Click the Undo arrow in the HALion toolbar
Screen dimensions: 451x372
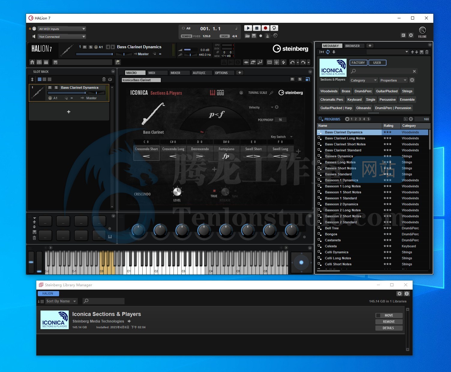292,62
